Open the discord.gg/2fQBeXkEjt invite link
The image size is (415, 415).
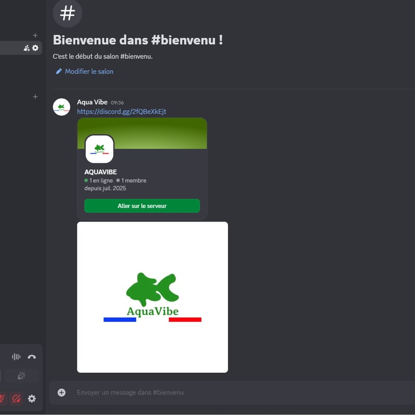coord(122,111)
